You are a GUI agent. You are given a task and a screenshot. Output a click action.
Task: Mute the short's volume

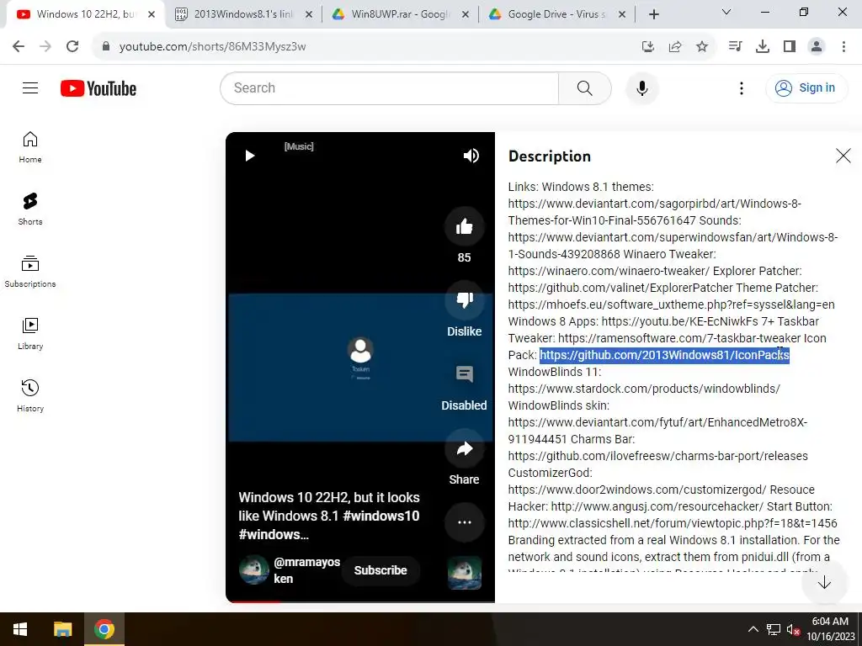coord(471,156)
